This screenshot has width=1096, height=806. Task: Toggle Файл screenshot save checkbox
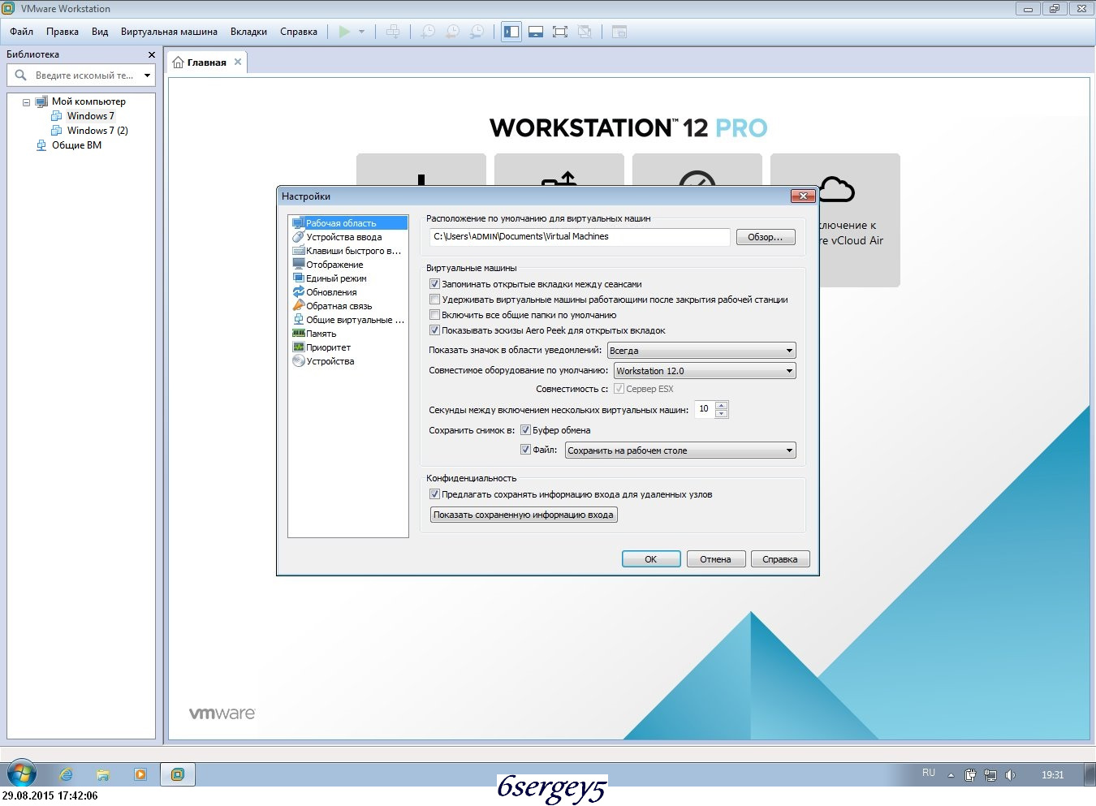click(x=525, y=450)
